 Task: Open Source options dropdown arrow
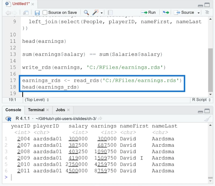[198, 13]
